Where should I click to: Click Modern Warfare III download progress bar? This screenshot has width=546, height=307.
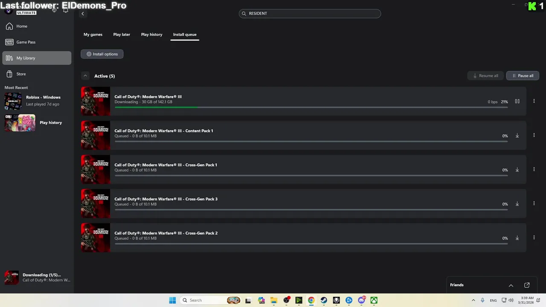pyautogui.click(x=311, y=107)
